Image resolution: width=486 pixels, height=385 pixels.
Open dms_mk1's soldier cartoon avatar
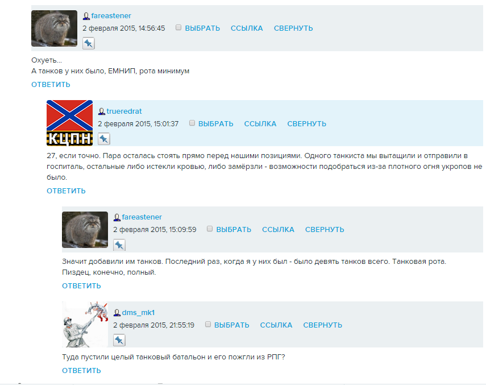pos(85,324)
